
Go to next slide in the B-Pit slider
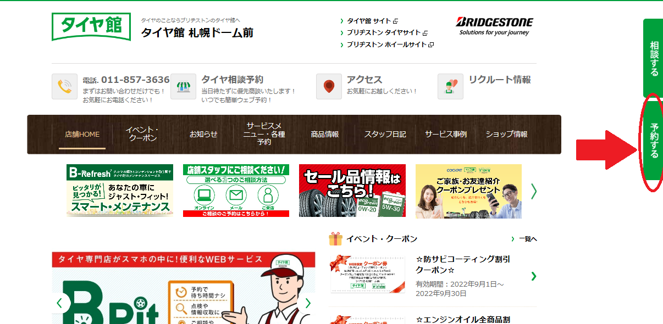pyautogui.click(x=307, y=303)
